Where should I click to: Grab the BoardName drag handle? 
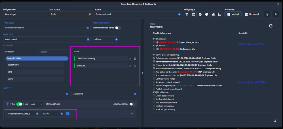click(x=66, y=65)
